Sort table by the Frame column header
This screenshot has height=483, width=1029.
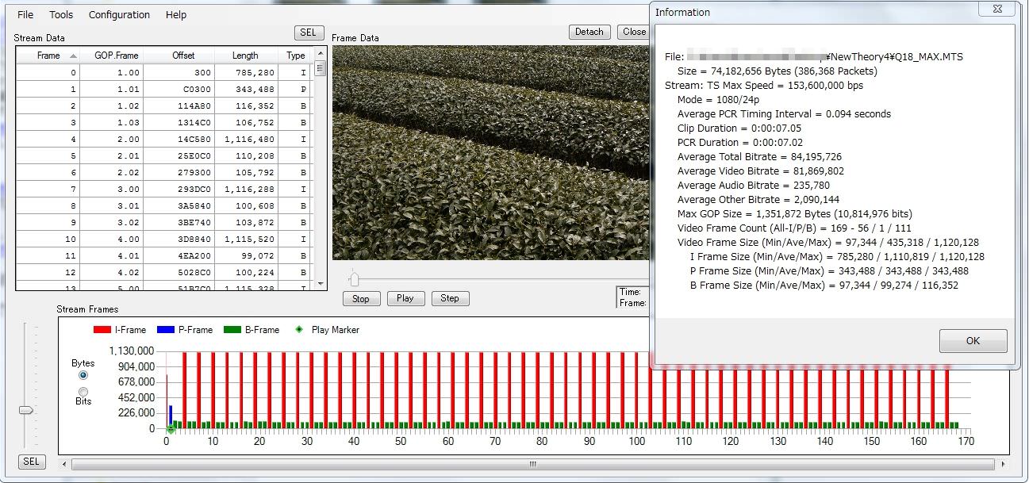coord(48,56)
